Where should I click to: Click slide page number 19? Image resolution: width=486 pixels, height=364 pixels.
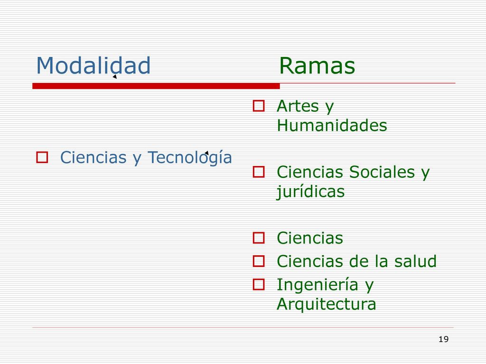click(x=444, y=339)
